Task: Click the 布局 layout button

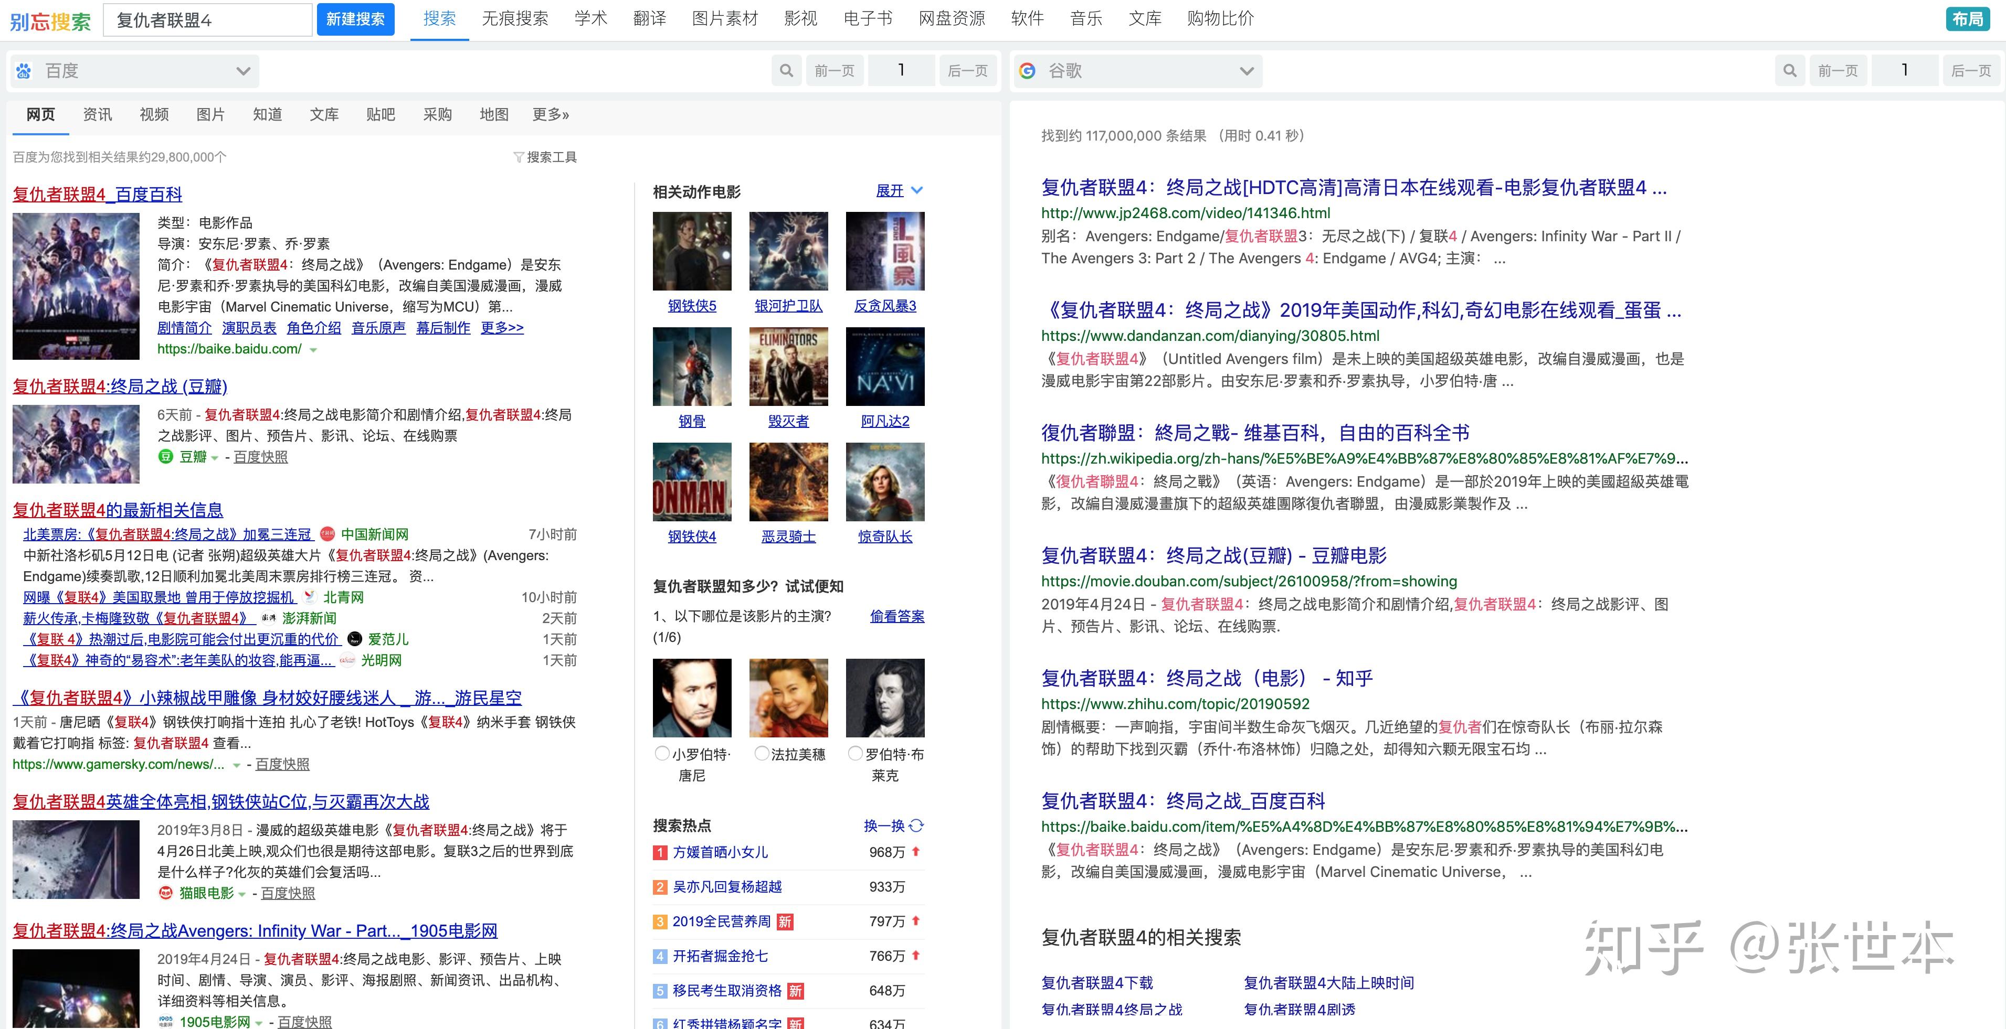Action: [1967, 19]
